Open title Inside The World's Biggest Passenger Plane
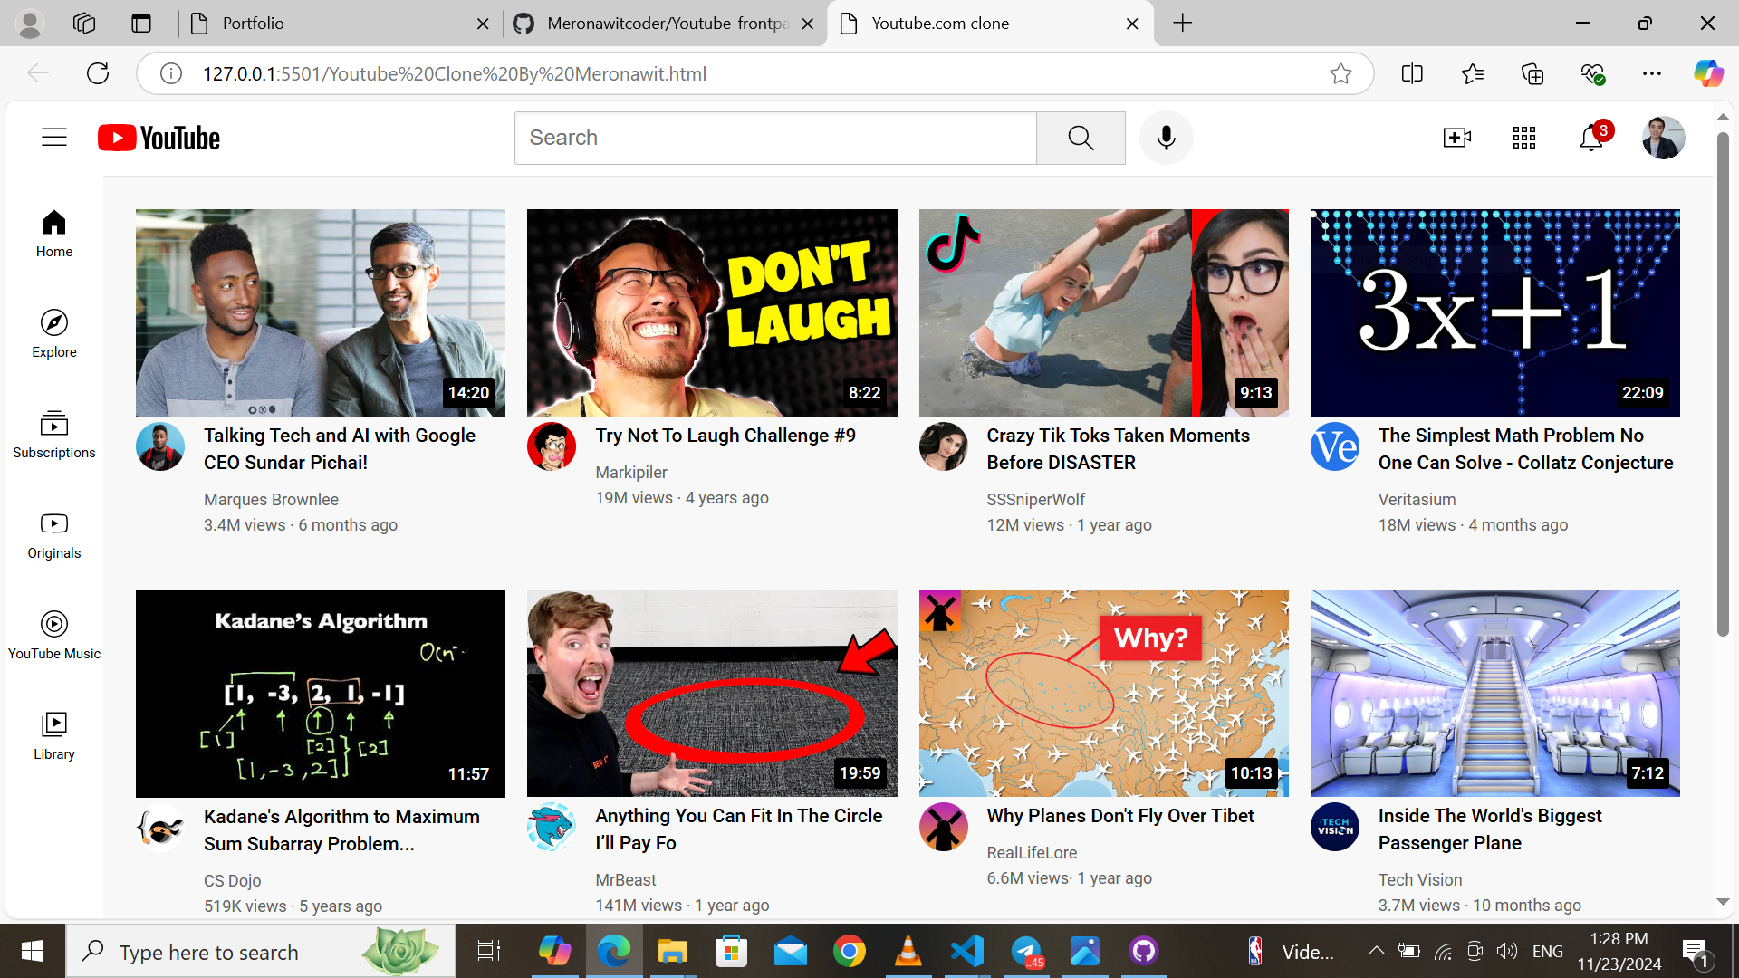Screen dimensions: 1739x978 pos(1490,829)
